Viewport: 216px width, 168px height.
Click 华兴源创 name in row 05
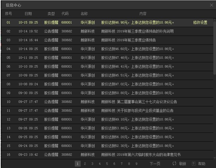click(x=88, y=58)
